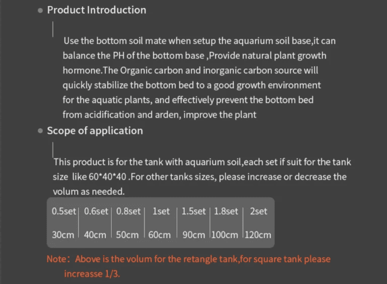The width and height of the screenshot is (387, 284).
Task: Click the Product Introduction heading
Action: [96, 10]
